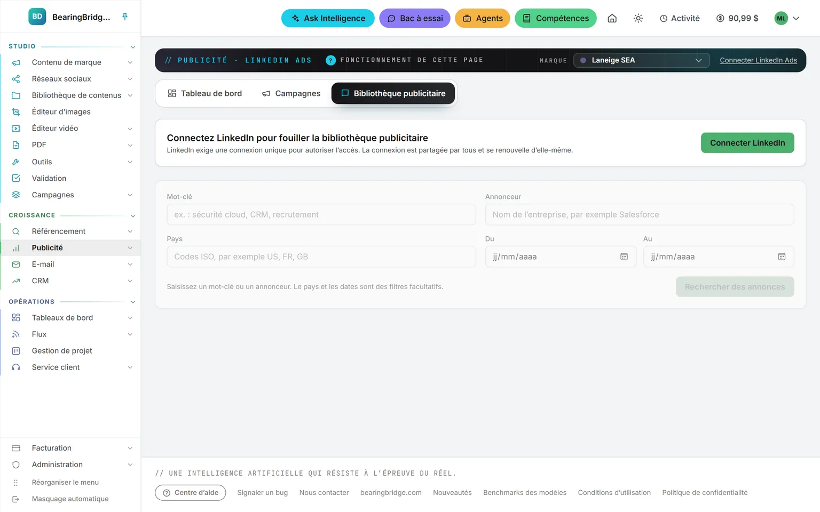Collapse the CROISSANCE section
820x512 pixels.
133,215
